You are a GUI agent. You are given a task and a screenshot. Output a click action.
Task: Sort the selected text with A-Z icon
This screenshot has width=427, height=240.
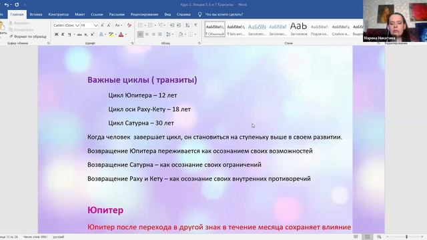coord(188,25)
